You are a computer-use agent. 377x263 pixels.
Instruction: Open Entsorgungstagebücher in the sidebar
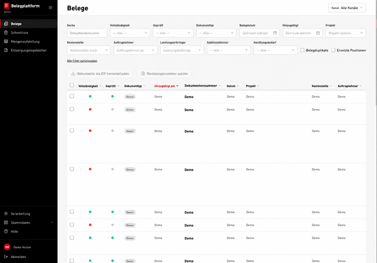click(x=29, y=50)
